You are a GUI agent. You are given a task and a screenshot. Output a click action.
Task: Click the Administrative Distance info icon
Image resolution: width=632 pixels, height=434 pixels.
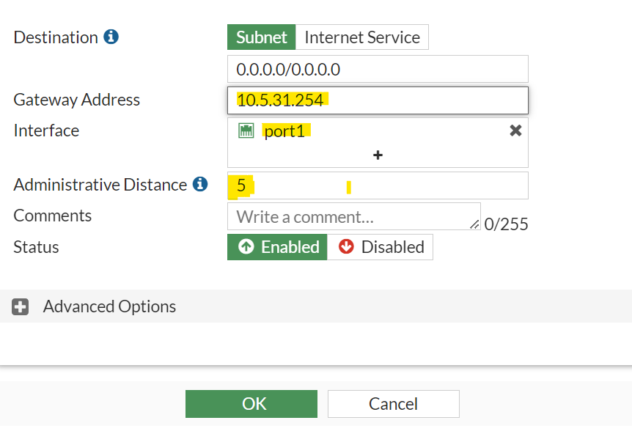(200, 185)
